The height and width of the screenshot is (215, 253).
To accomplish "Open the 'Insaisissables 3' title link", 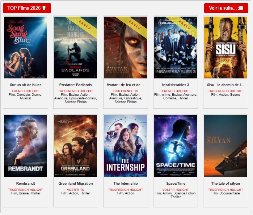I will click(176, 85).
